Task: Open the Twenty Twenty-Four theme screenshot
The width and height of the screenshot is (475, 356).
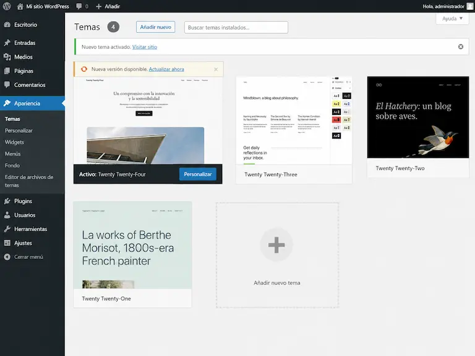Action: [x=148, y=121]
